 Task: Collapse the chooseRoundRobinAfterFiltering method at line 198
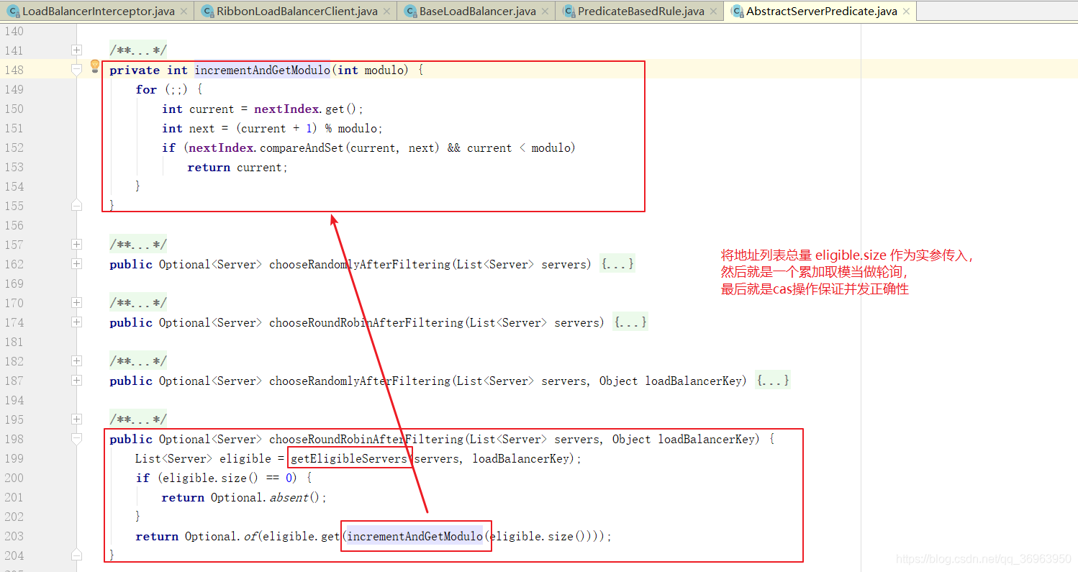point(76,439)
